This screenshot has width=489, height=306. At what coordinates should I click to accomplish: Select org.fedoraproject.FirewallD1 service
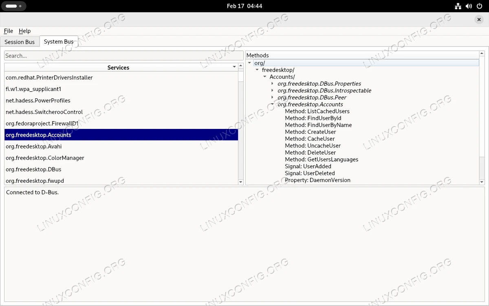[x=121, y=123]
